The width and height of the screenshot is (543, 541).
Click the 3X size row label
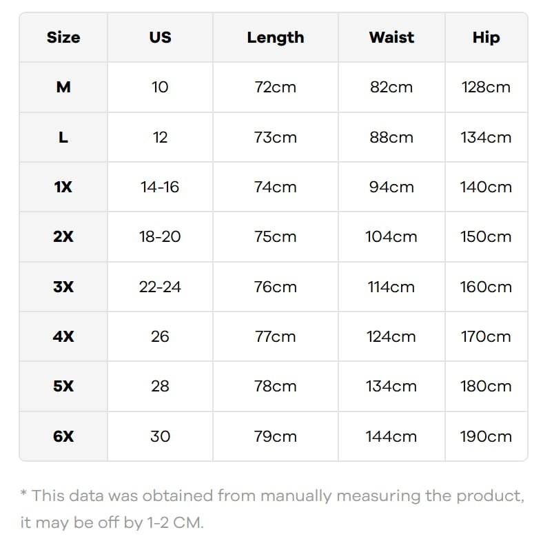click(x=63, y=287)
